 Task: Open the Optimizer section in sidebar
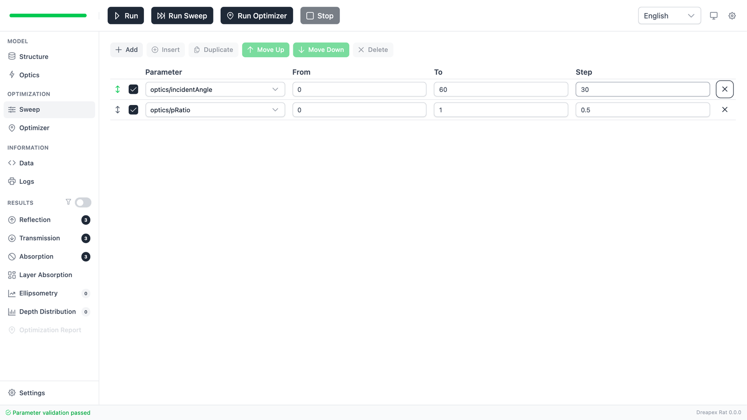pos(34,128)
